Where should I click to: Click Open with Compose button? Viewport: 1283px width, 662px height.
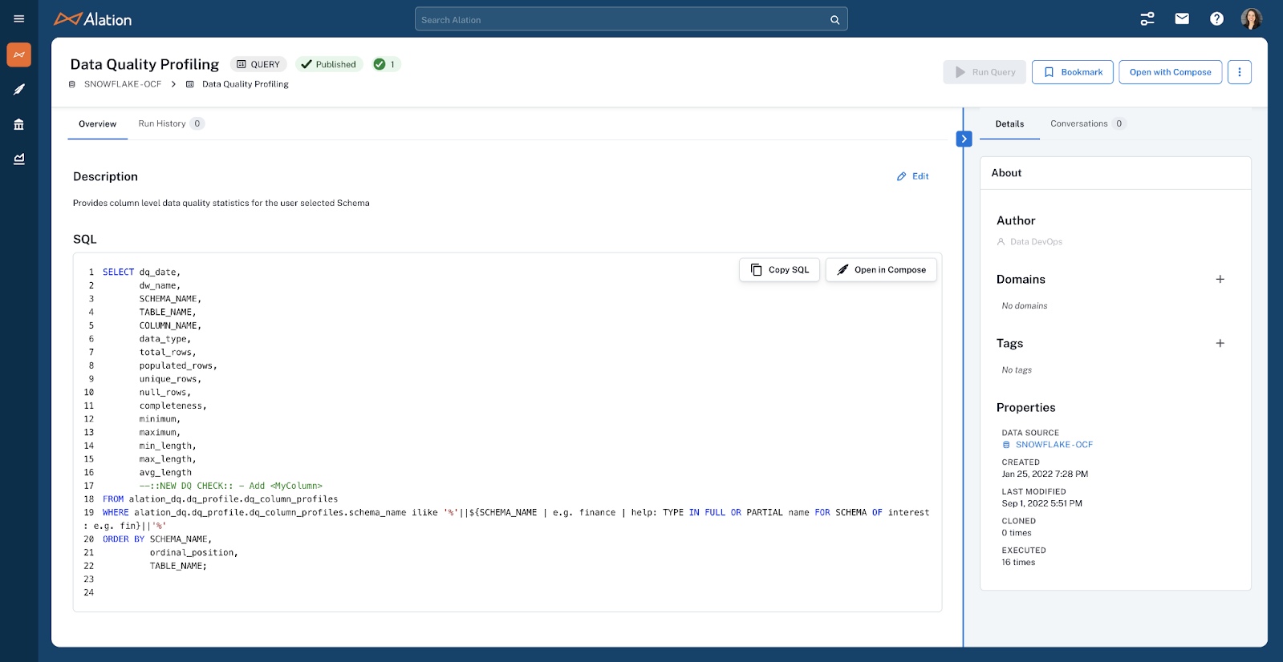pos(1171,72)
